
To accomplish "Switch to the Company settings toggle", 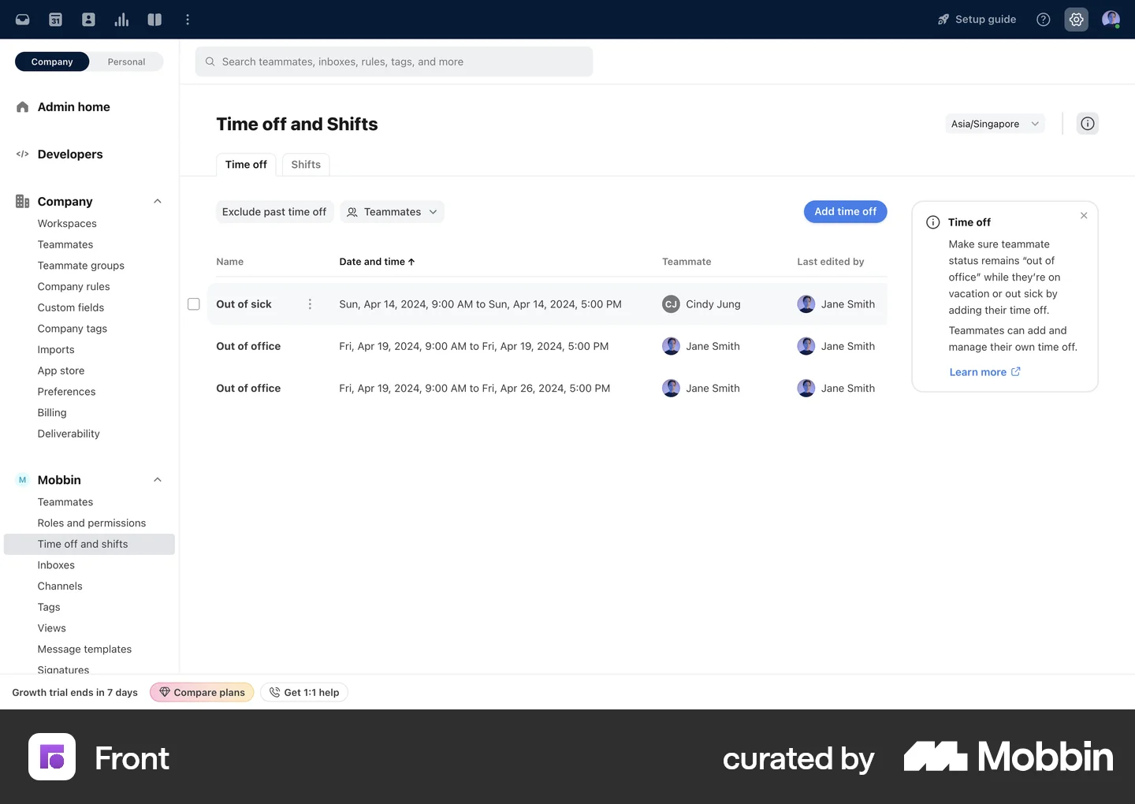I will click(52, 61).
